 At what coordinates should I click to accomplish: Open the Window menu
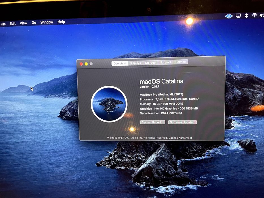click(47, 22)
